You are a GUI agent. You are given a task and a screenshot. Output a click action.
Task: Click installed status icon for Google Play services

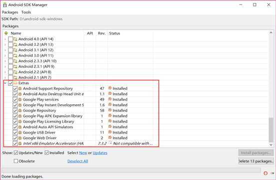(x=110, y=99)
